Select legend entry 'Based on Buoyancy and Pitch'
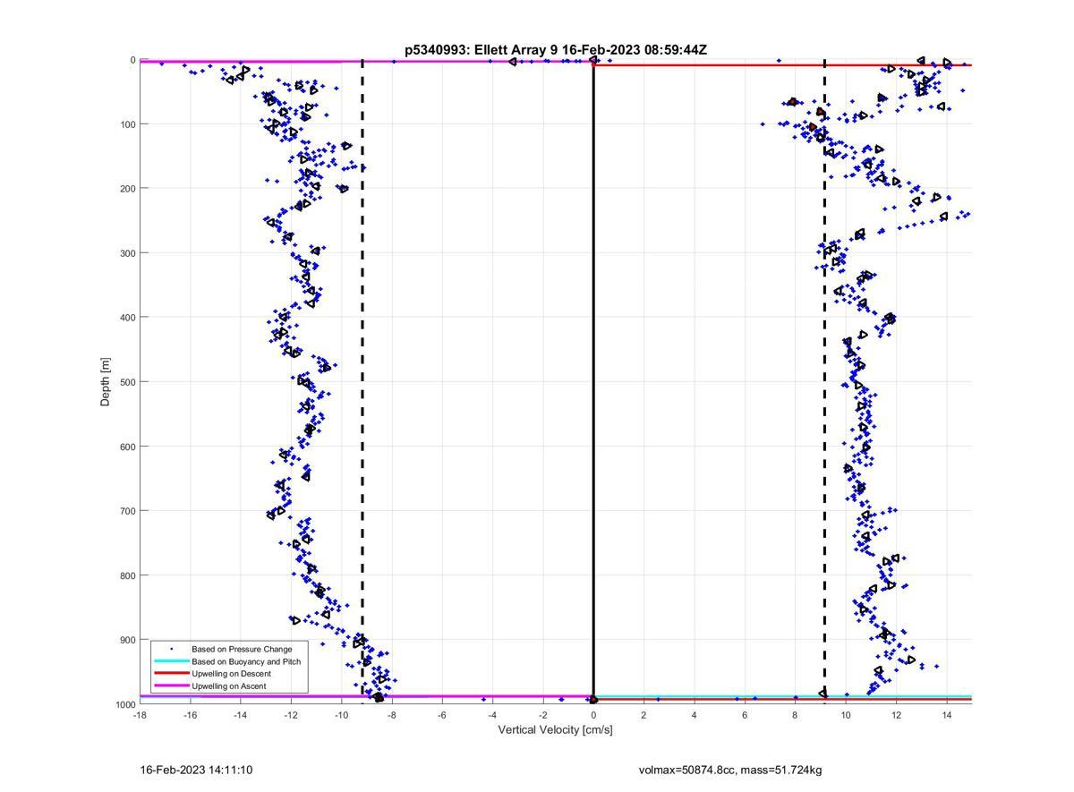This screenshot has width=1074, height=792. tap(246, 661)
